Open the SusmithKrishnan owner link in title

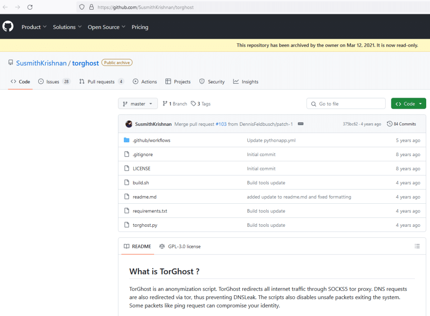tap(42, 63)
